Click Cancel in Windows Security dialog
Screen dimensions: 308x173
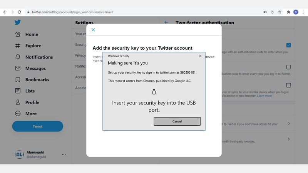click(x=177, y=121)
